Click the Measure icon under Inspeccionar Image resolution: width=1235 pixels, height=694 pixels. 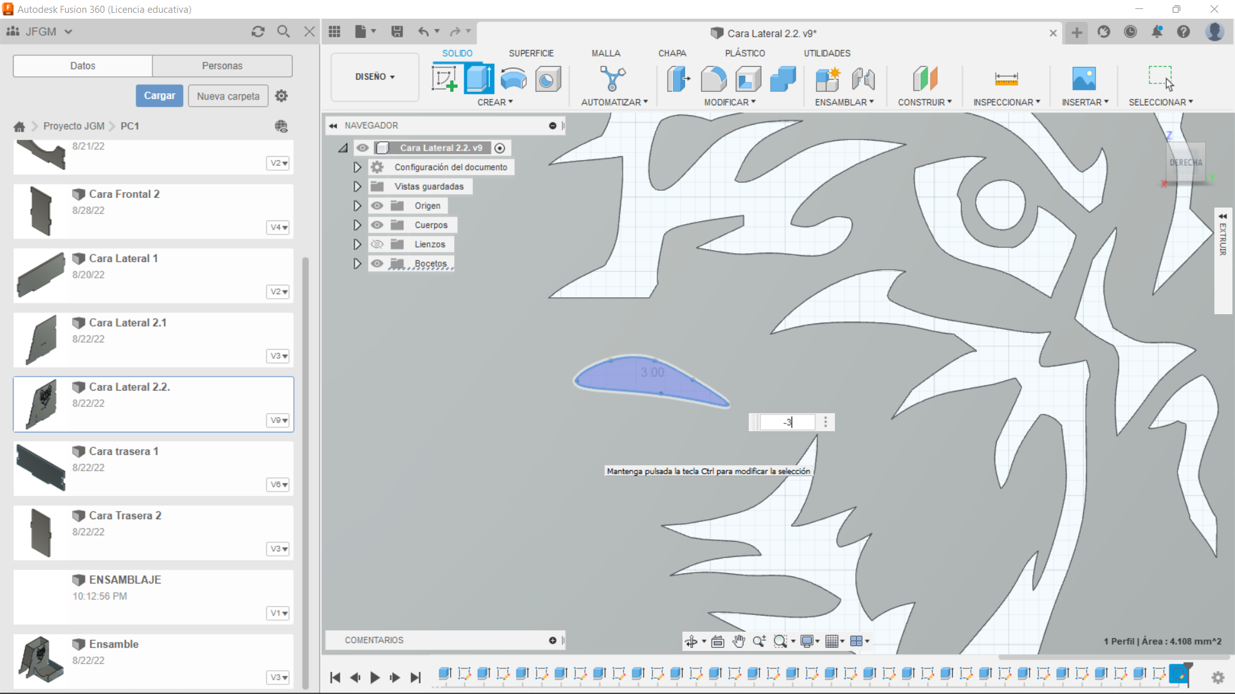[1006, 79]
